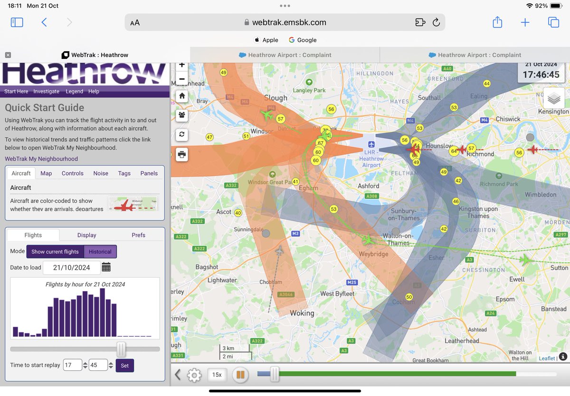Click the Date to load field
This screenshot has height=396, width=570.
[x=72, y=267]
